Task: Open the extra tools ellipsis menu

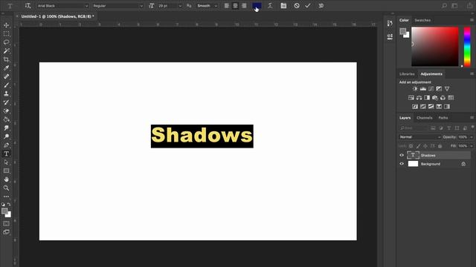Action: [x=7, y=197]
